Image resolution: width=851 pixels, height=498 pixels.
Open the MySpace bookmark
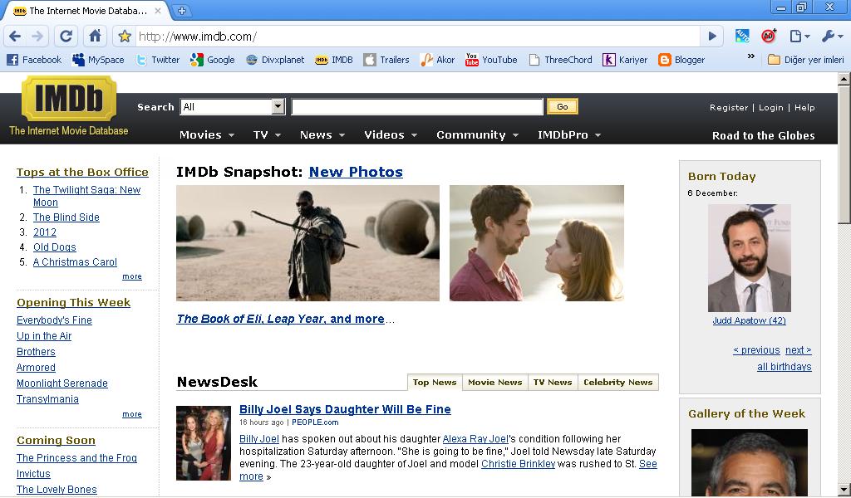click(x=98, y=60)
